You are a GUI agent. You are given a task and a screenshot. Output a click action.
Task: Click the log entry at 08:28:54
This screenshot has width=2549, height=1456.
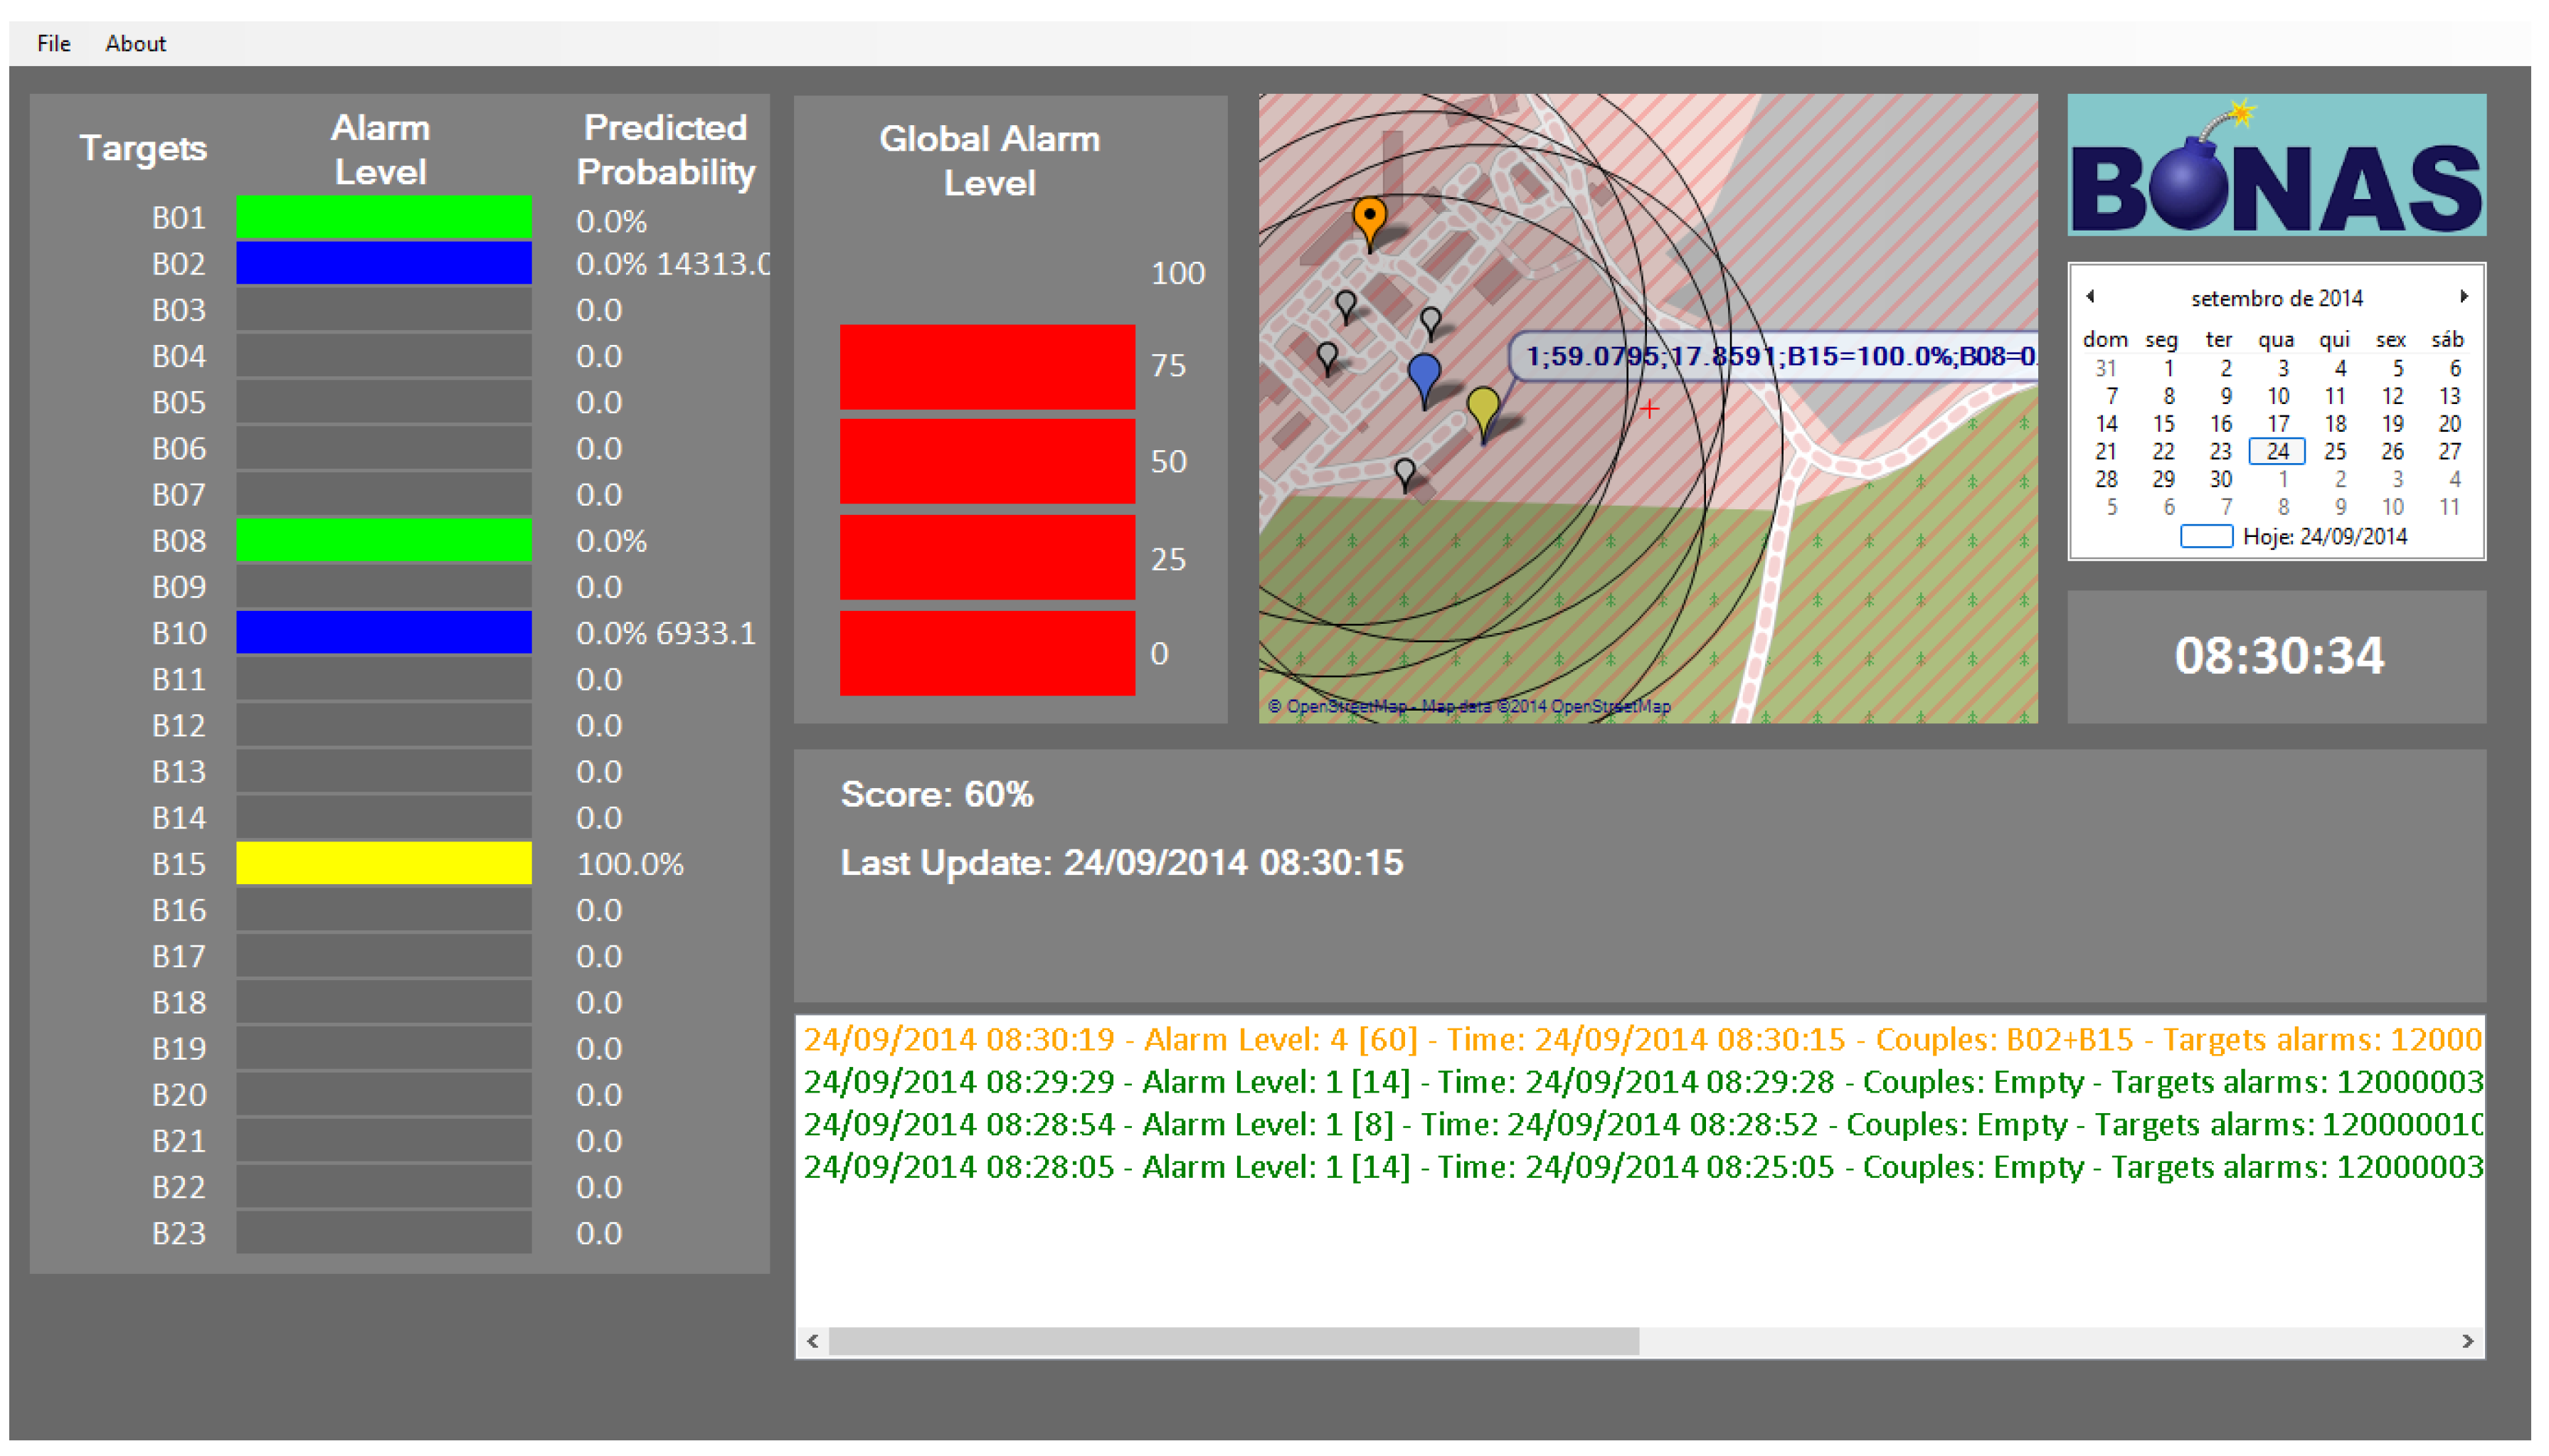coord(1642,1124)
